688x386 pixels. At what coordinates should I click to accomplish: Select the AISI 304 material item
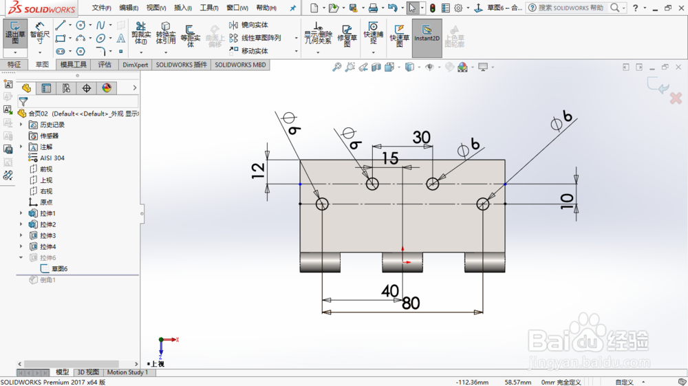pyautogui.click(x=47, y=158)
